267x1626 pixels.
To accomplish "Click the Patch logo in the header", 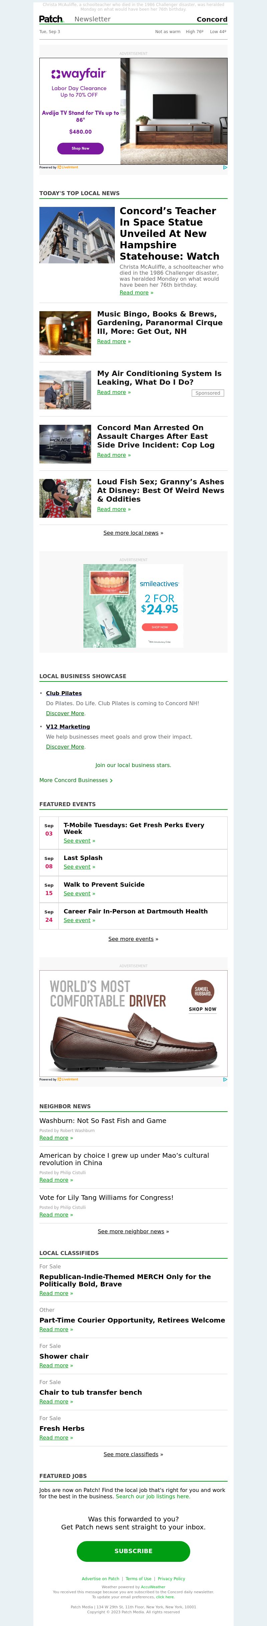I will tap(51, 19).
